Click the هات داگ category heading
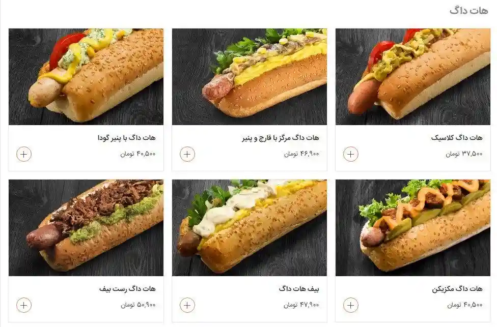This screenshot has width=497, height=327. 469,11
